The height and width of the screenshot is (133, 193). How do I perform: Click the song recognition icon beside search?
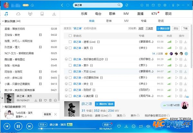tap(127, 5)
